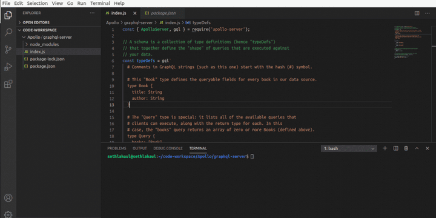436x218 pixels.
Task: Open editor More Actions ellipsis
Action: click(427, 13)
